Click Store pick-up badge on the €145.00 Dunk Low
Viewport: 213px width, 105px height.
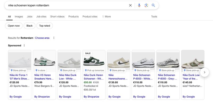[x=191, y=70]
